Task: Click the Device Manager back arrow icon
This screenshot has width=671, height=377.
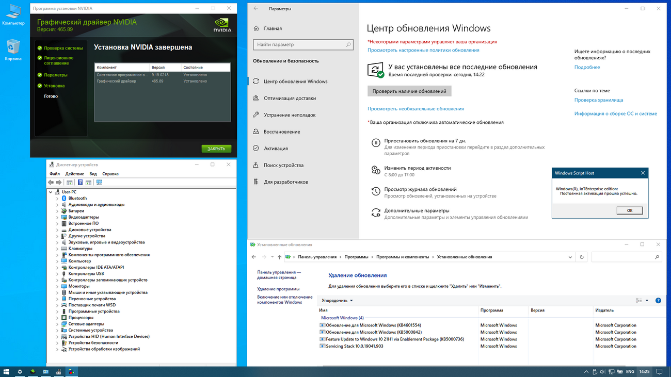Action: point(51,183)
